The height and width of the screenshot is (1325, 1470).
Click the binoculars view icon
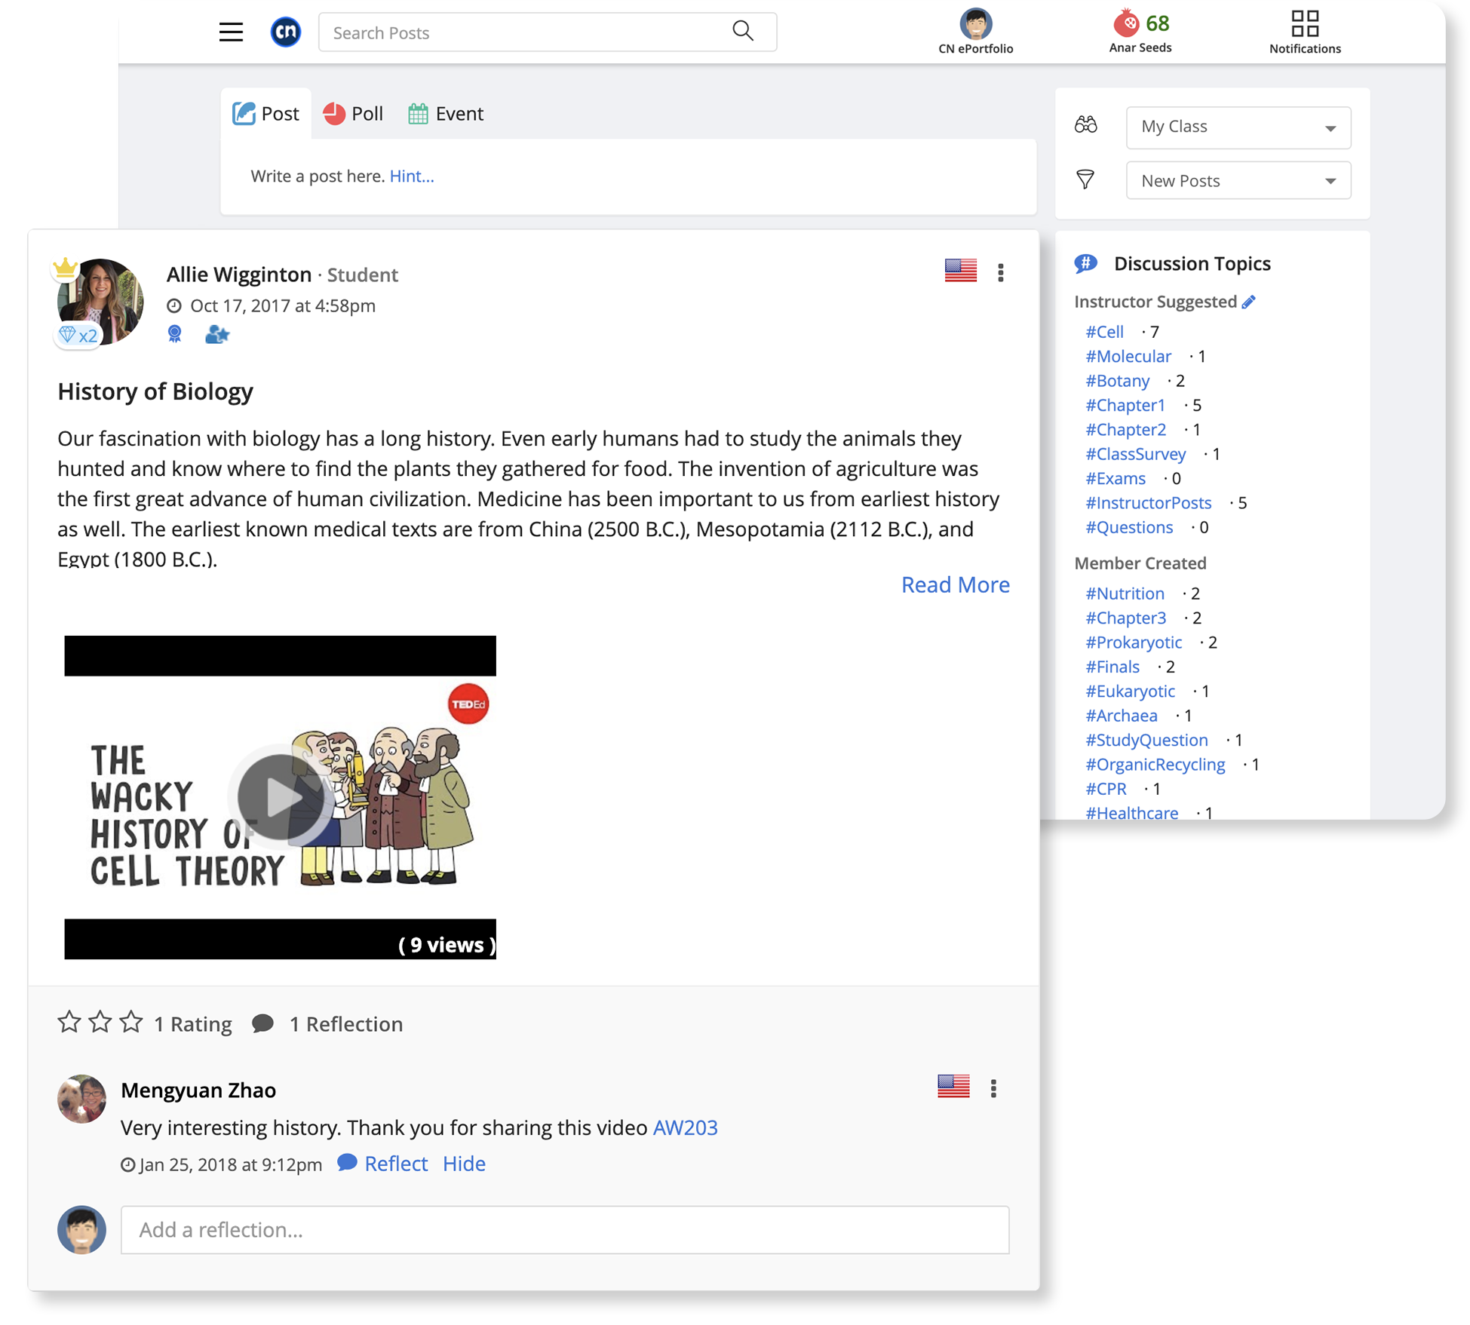[1085, 125]
